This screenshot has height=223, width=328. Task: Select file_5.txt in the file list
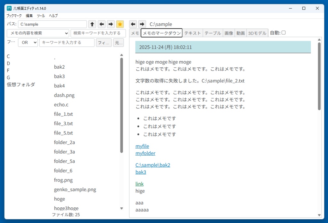[63, 133]
